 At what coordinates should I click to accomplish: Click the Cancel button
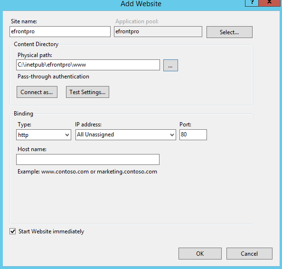point(249,253)
